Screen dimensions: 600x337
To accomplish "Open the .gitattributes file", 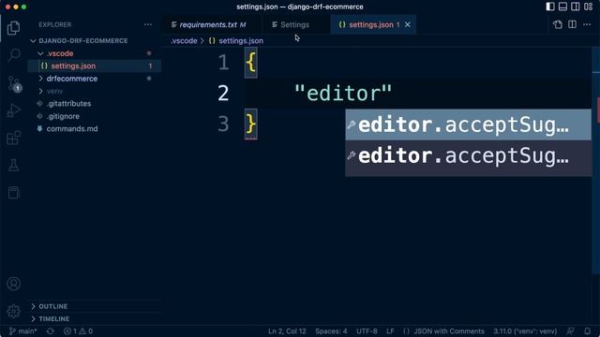I will [x=94, y=104].
